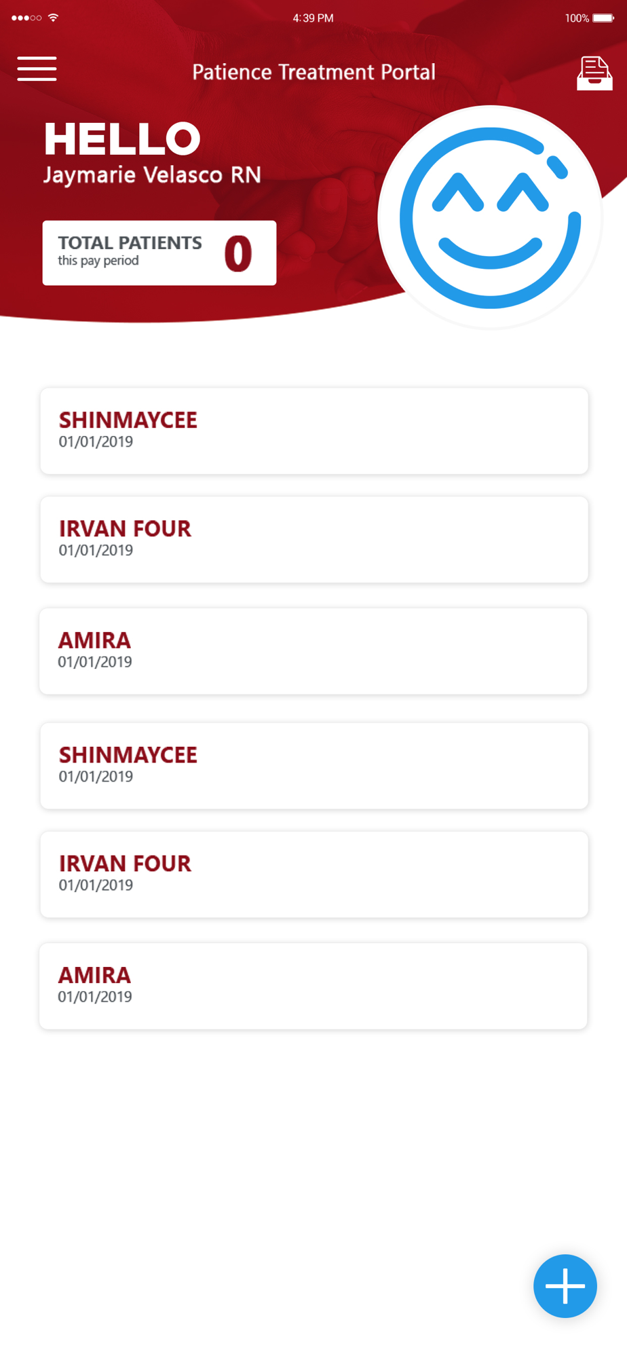Tap the 100% battery percentage text

pos(577,18)
